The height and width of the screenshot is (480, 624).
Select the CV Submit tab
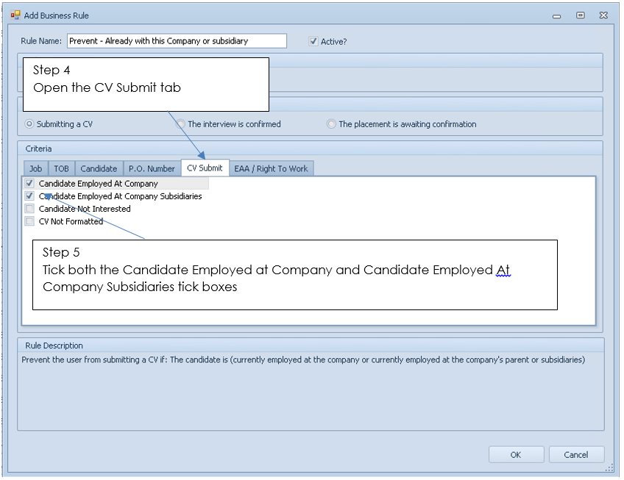click(205, 168)
